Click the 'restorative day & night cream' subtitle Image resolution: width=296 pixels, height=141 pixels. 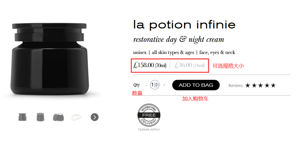178,40
